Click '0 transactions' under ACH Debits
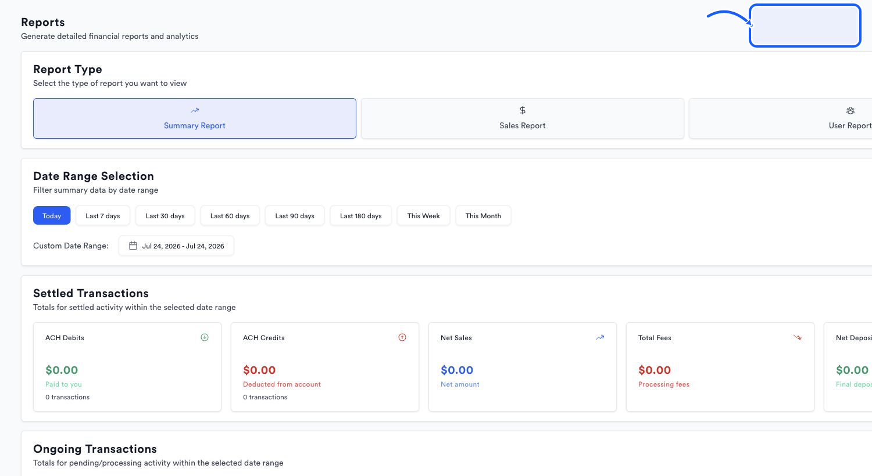872x476 pixels. coord(67,397)
